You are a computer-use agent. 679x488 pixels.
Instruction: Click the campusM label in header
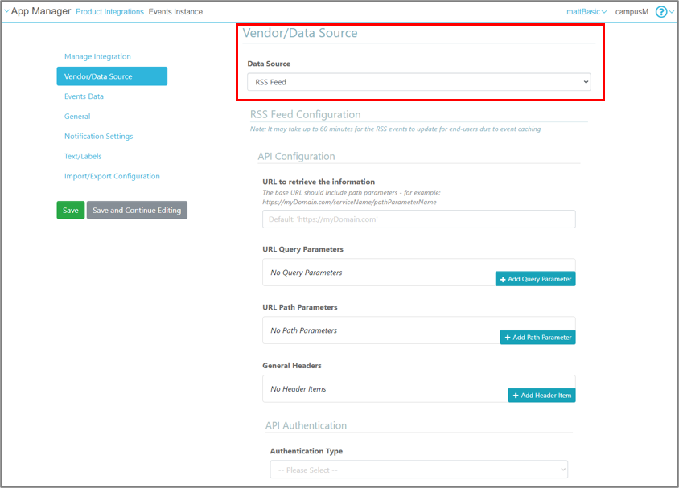[x=632, y=12]
